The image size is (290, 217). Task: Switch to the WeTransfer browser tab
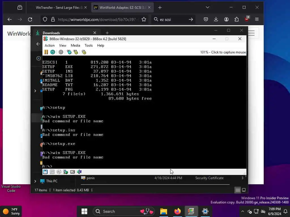[x=59, y=8]
